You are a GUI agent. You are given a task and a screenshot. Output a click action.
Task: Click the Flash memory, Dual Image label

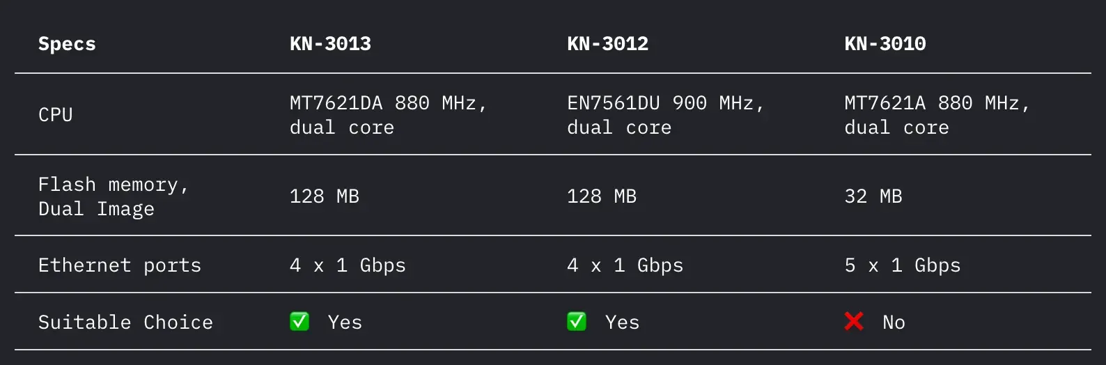[113, 196]
